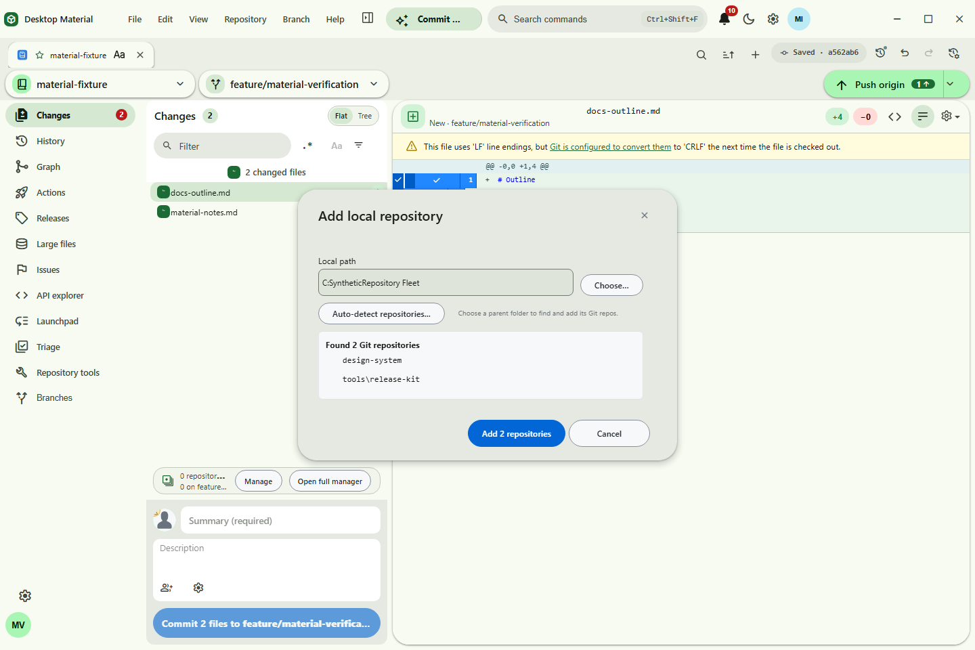Favorite the material-fixture tab star

pyautogui.click(x=40, y=56)
